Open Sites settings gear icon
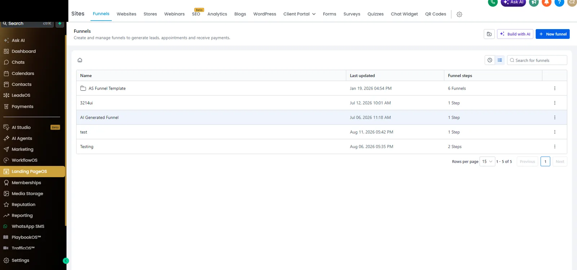The width and height of the screenshot is (577, 270). click(459, 14)
